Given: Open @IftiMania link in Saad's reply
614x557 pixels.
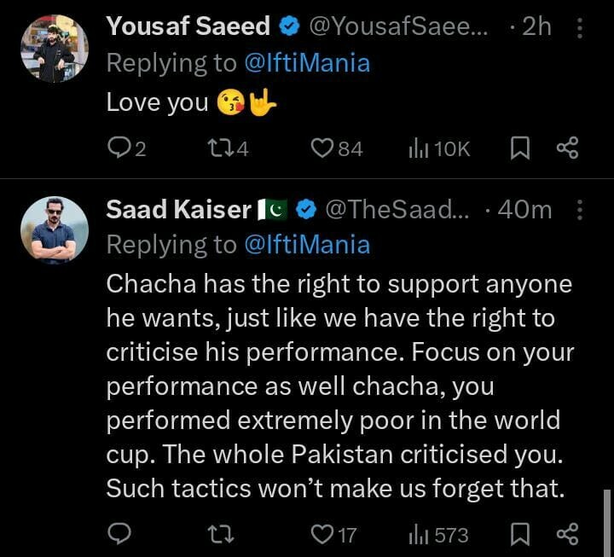Looking at the screenshot, I should pos(307,246).
